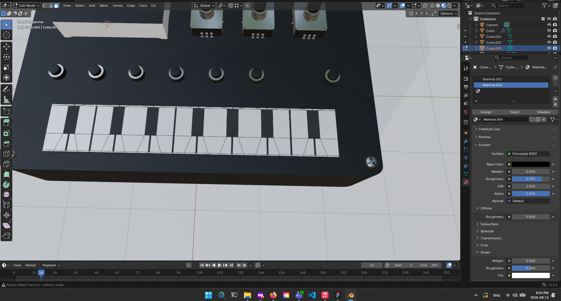Select Material.002 in the slot list

[x=511, y=79]
